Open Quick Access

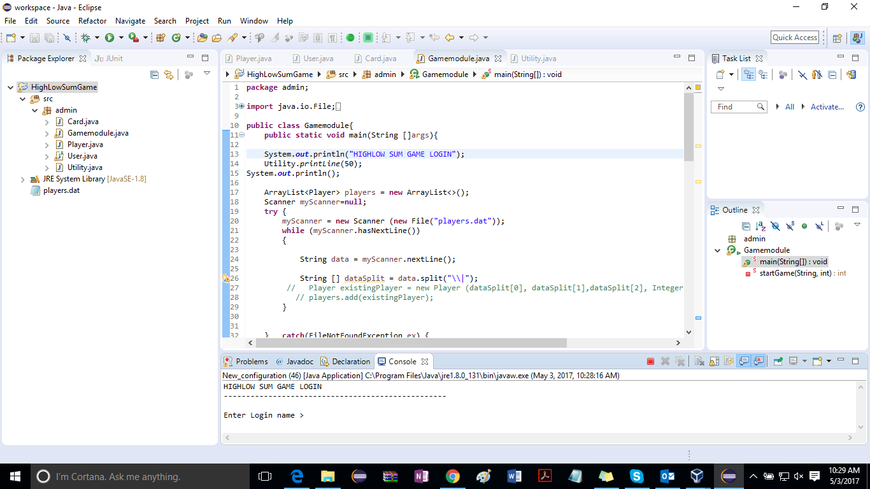tap(794, 37)
